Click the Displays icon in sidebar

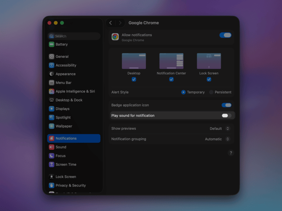click(x=51, y=109)
